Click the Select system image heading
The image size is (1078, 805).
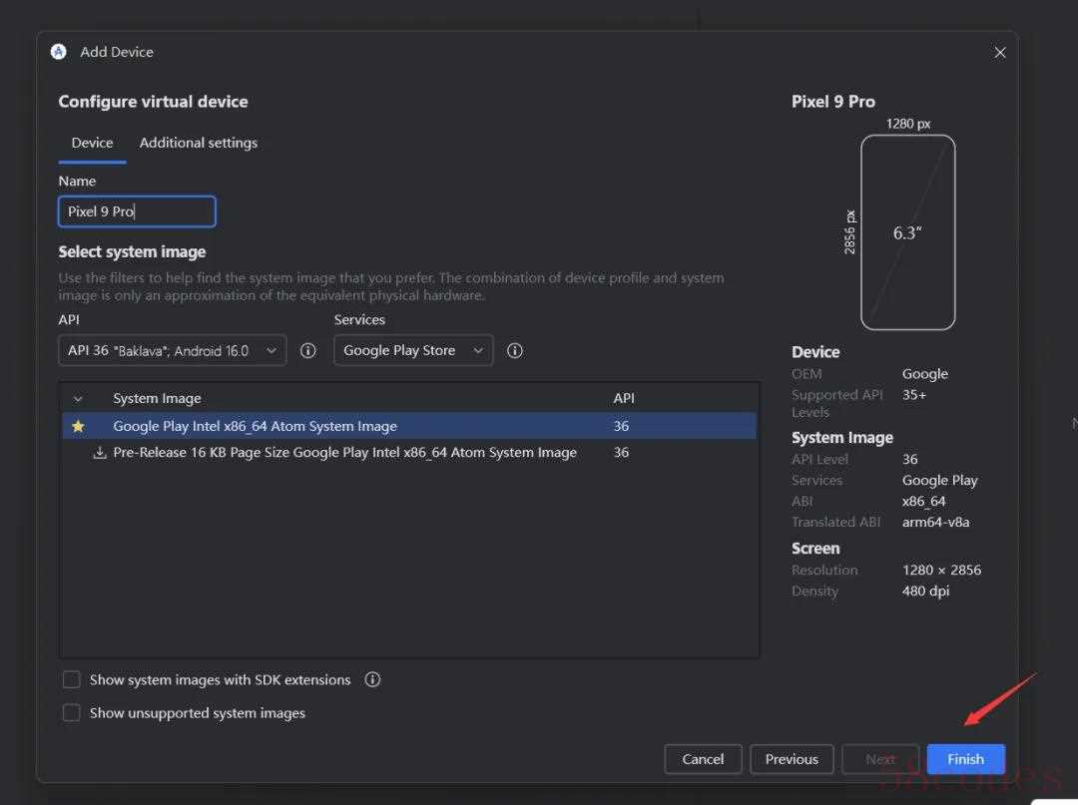(132, 252)
